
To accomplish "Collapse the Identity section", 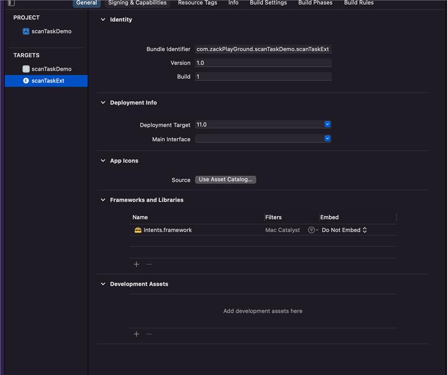I will 103,20.
